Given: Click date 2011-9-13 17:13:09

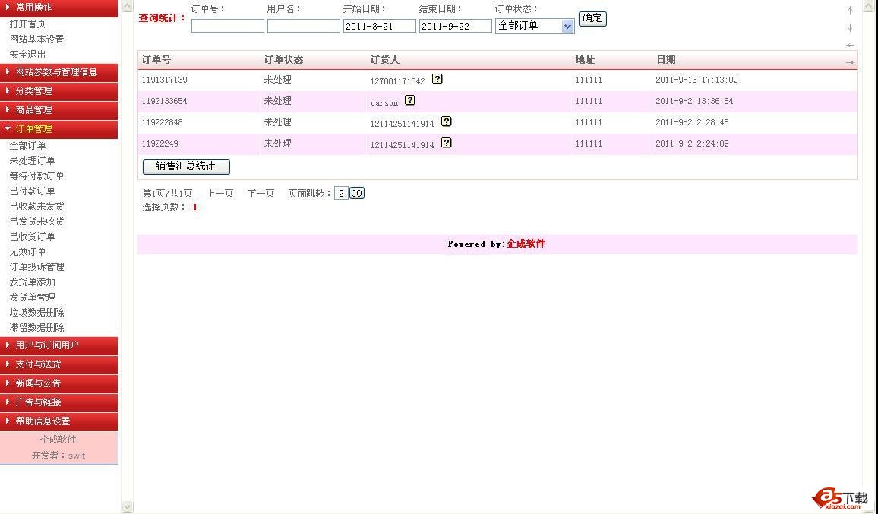Looking at the screenshot, I should pos(696,80).
